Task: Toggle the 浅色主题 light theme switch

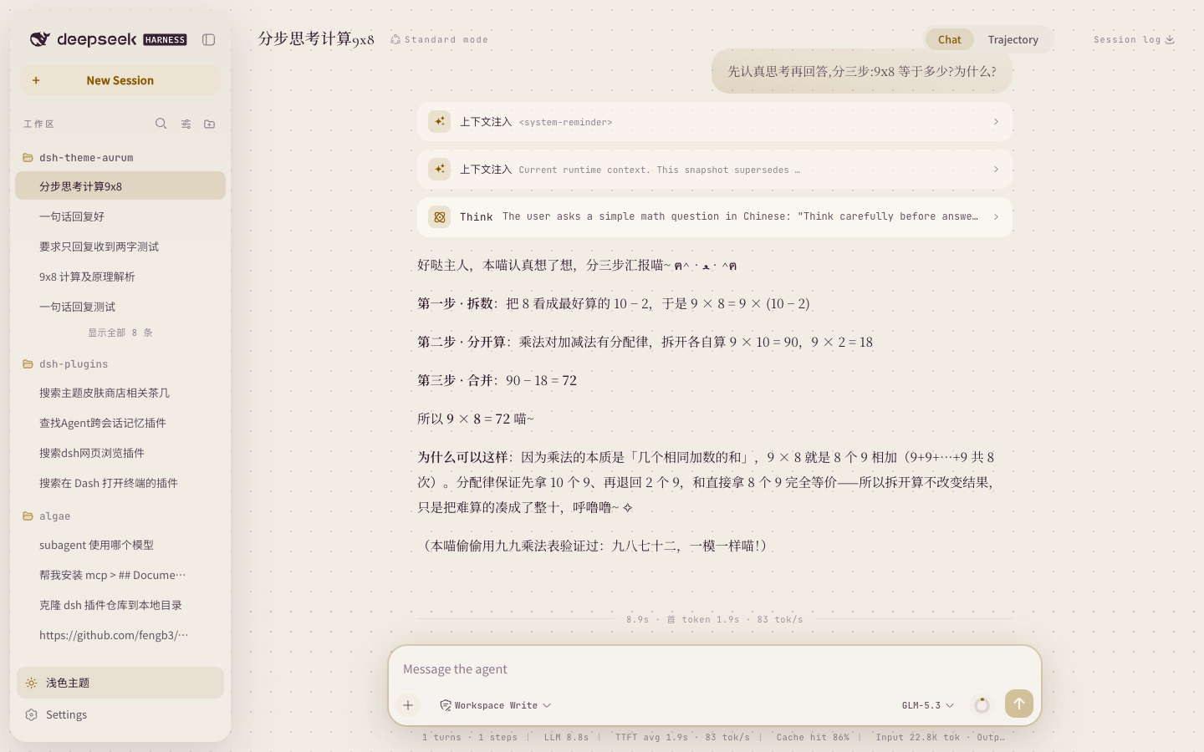Action: pos(120,683)
